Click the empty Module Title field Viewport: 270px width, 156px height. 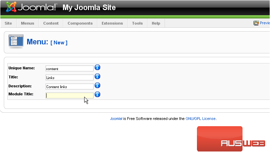pos(70,96)
